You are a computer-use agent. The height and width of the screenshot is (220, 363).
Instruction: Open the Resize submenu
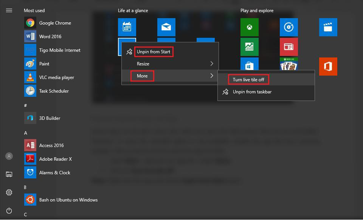170,64
